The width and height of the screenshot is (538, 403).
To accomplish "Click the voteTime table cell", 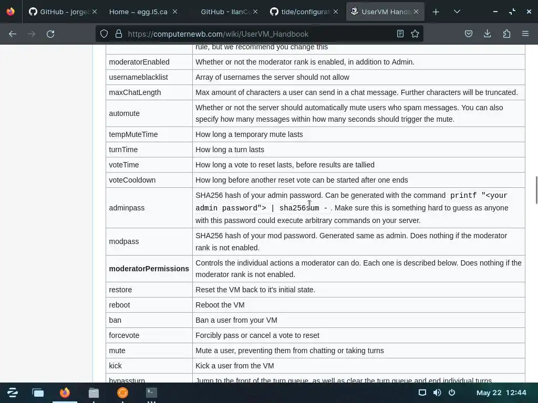I will tap(149, 165).
